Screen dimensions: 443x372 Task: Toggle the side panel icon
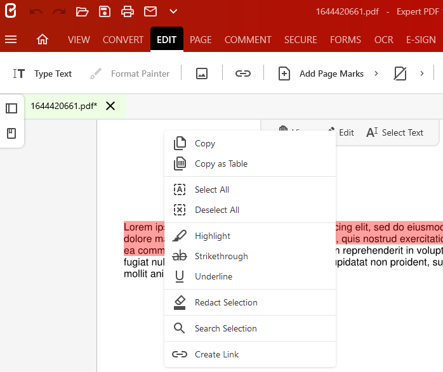pos(11,108)
